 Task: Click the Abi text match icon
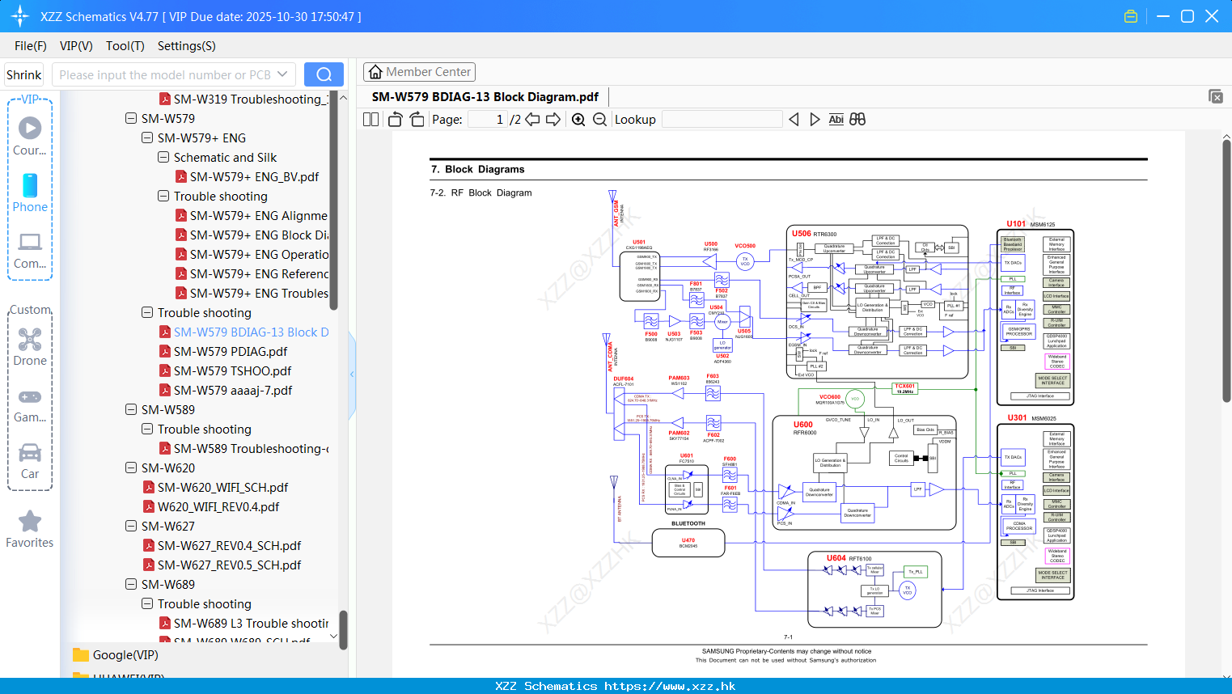click(836, 119)
